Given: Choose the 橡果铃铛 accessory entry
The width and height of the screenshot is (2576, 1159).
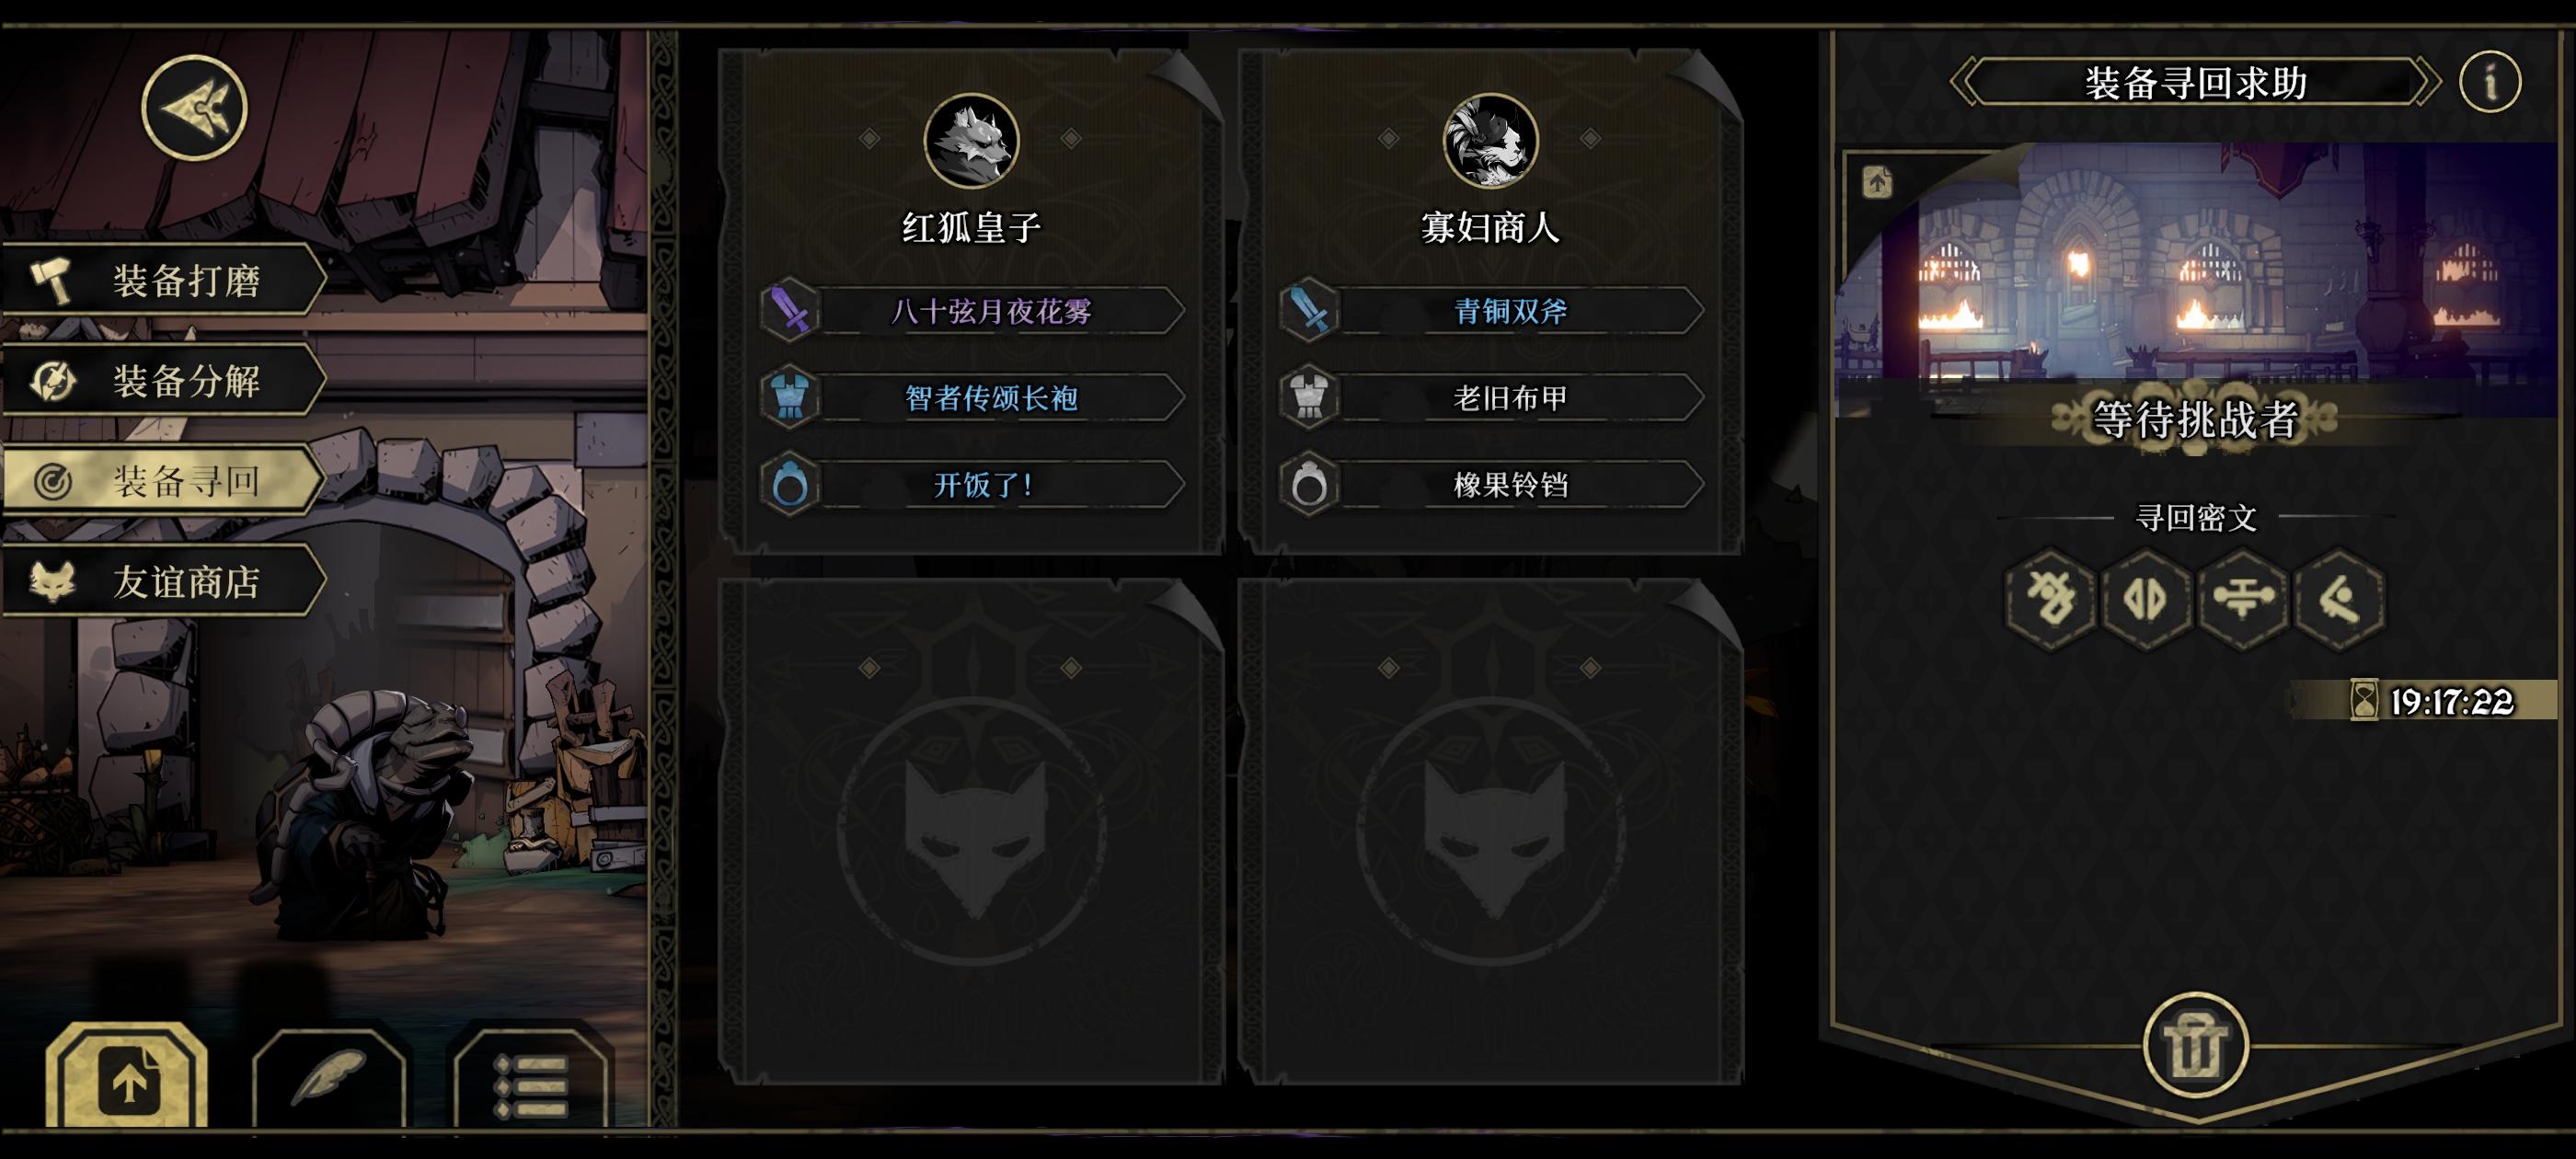Looking at the screenshot, I should (x=1491, y=485).
